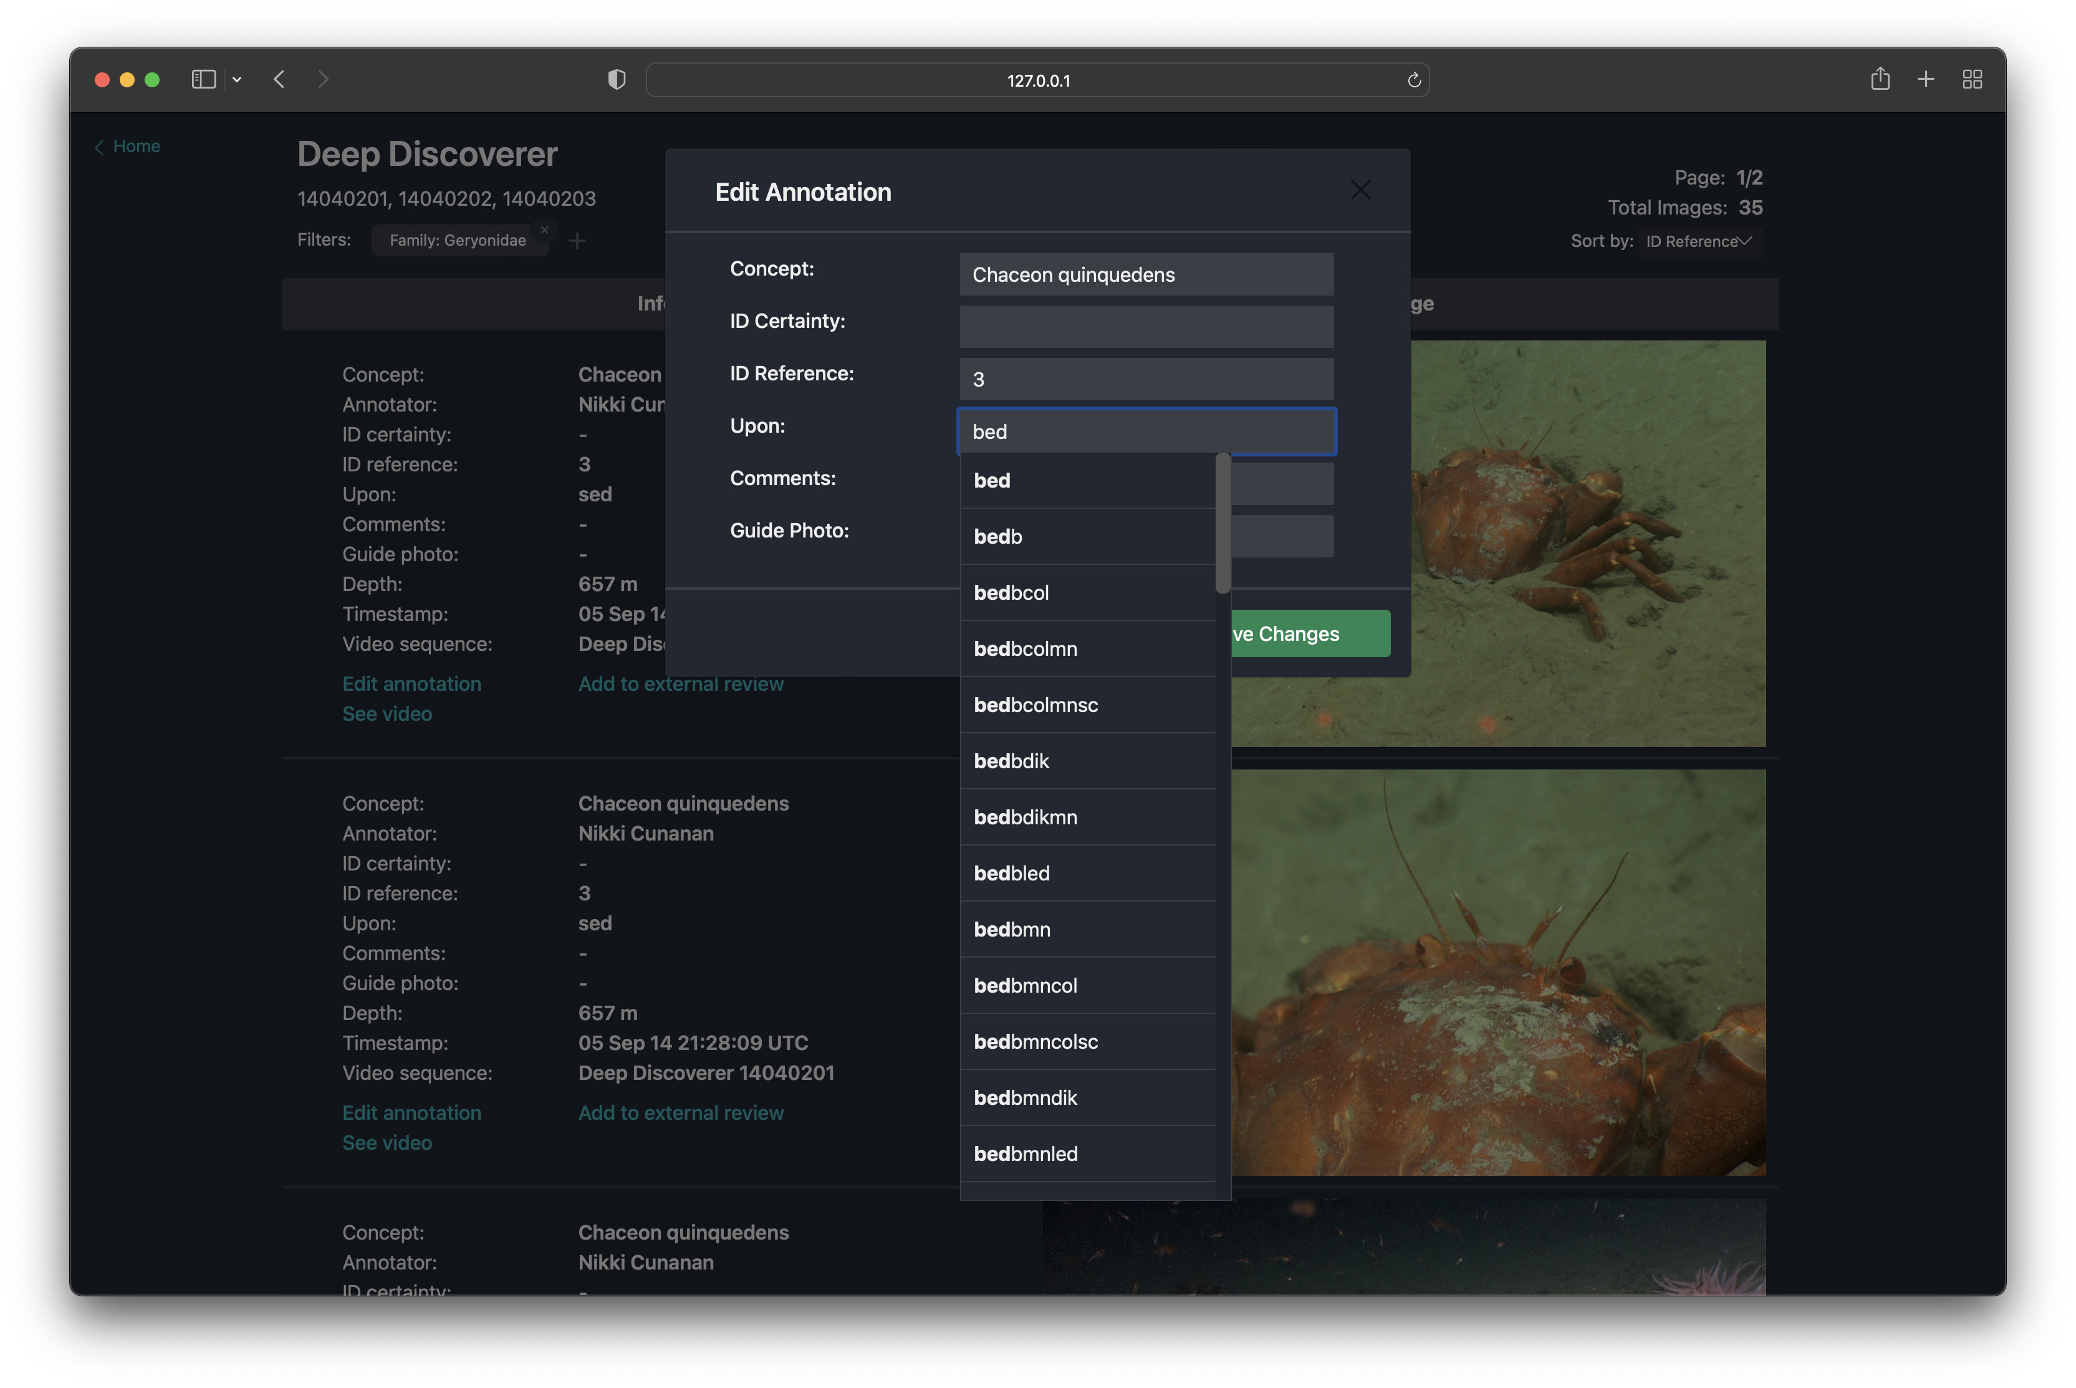
Task: Reload the page with refresh icon
Action: (x=1413, y=80)
